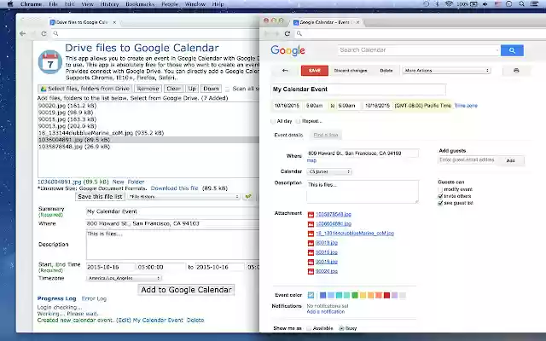The width and height of the screenshot is (546, 341).
Task: Toggle the Scan all checkbox
Action: coord(228,89)
